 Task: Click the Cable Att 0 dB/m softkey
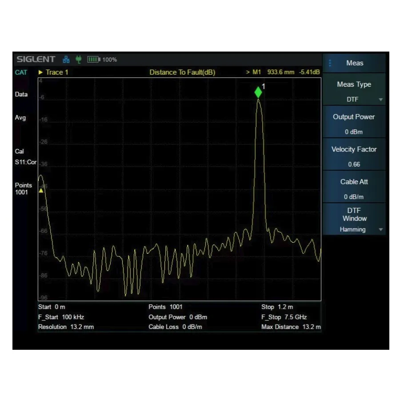click(x=354, y=189)
